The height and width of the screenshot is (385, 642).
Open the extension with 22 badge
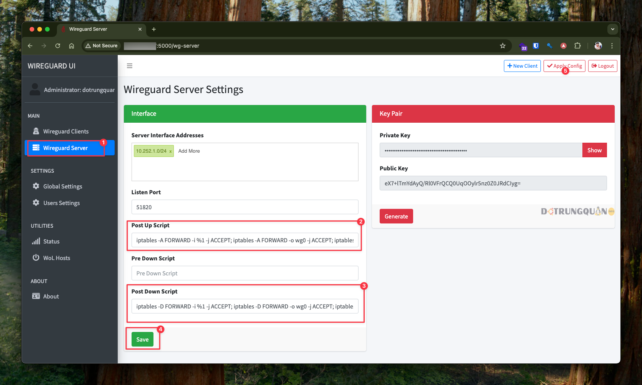click(x=523, y=46)
